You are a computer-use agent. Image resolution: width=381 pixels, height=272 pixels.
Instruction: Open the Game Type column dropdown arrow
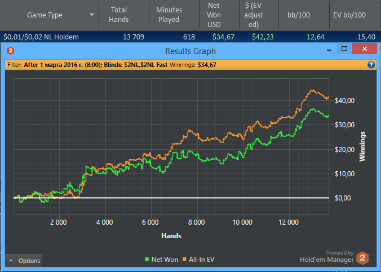click(x=92, y=15)
